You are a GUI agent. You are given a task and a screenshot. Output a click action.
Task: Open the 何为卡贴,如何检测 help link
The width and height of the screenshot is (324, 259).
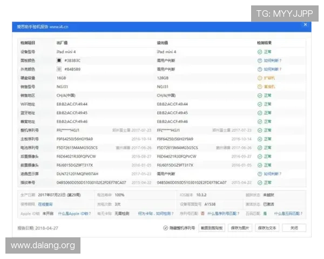click(156, 214)
